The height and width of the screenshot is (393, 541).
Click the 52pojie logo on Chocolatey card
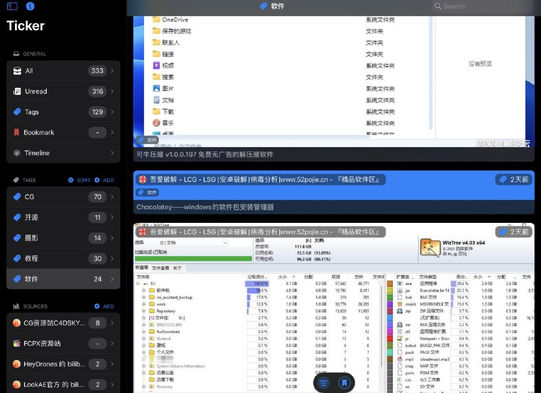pyautogui.click(x=143, y=180)
